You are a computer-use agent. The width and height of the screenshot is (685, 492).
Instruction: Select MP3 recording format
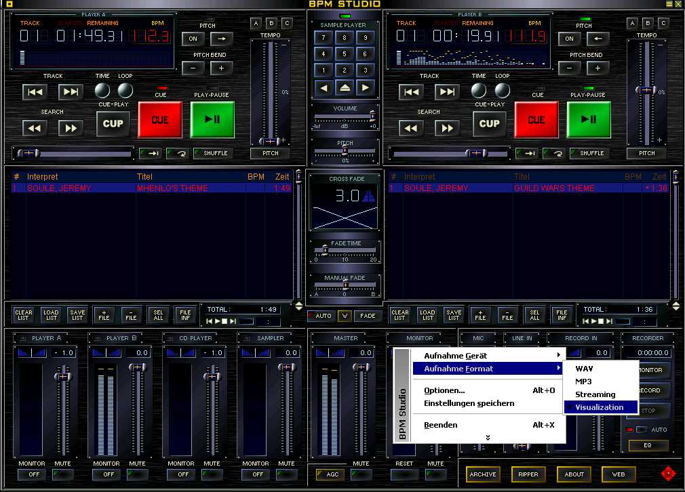point(583,382)
